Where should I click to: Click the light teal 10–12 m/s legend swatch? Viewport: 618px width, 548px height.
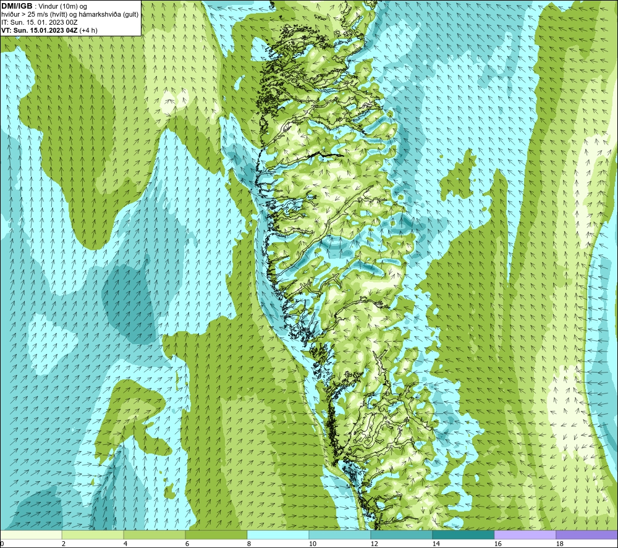[340, 534]
